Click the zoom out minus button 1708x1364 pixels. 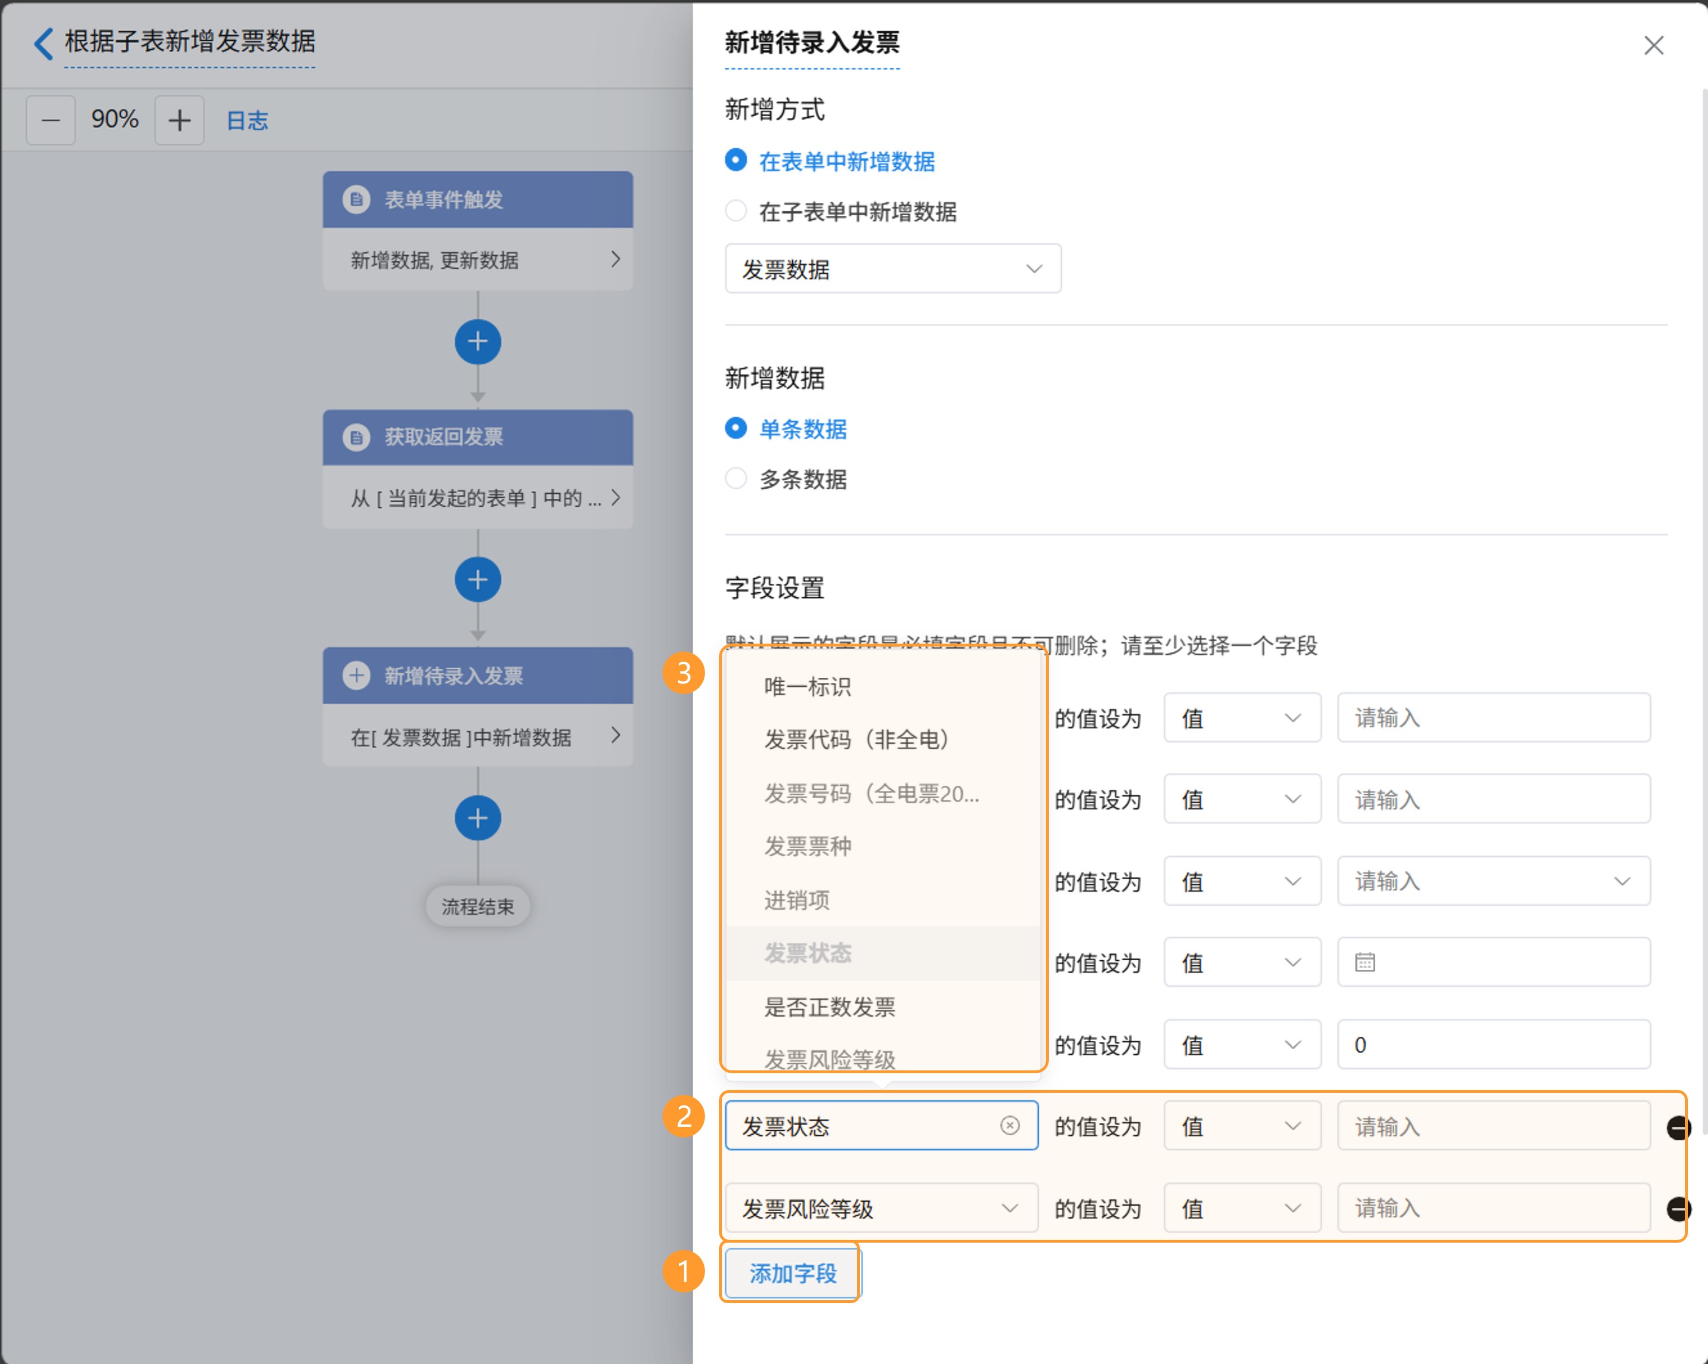(51, 120)
